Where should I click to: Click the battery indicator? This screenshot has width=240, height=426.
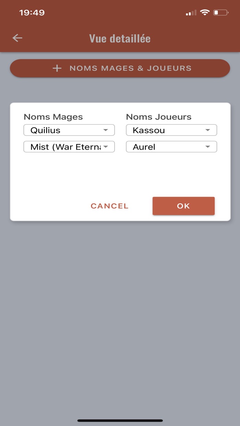pos(220,12)
